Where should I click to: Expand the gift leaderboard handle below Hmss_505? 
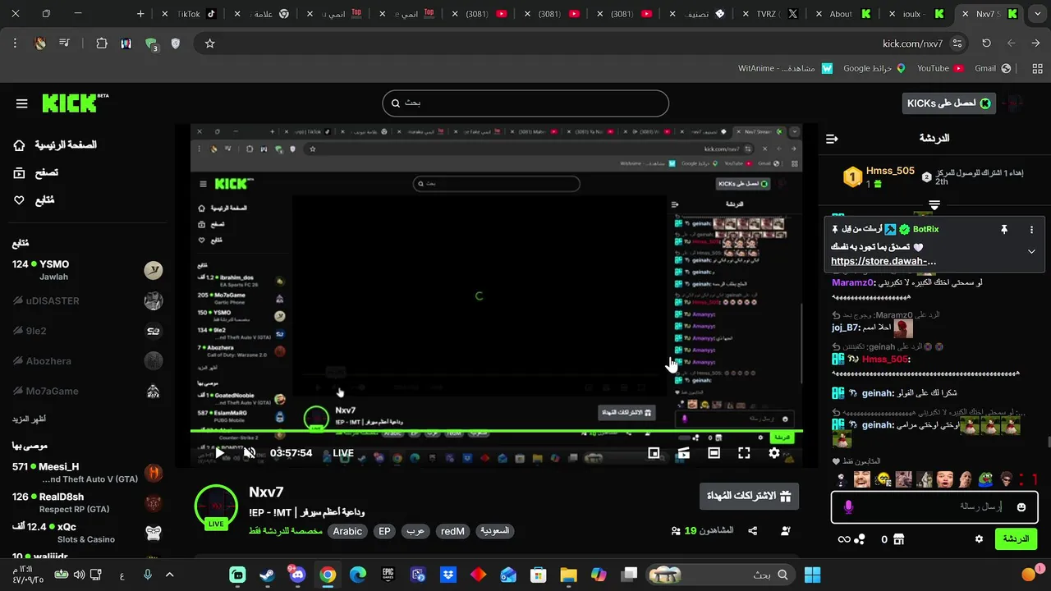pyautogui.click(x=934, y=204)
